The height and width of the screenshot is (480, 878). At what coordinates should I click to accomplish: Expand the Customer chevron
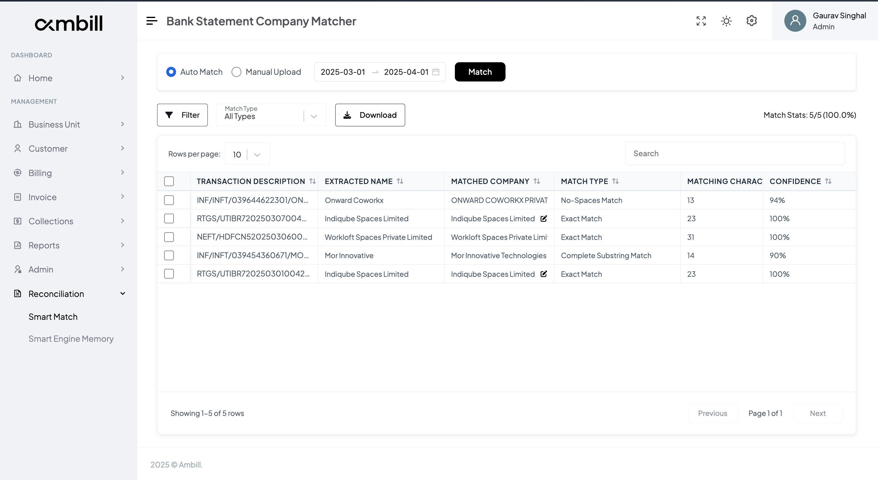point(122,148)
